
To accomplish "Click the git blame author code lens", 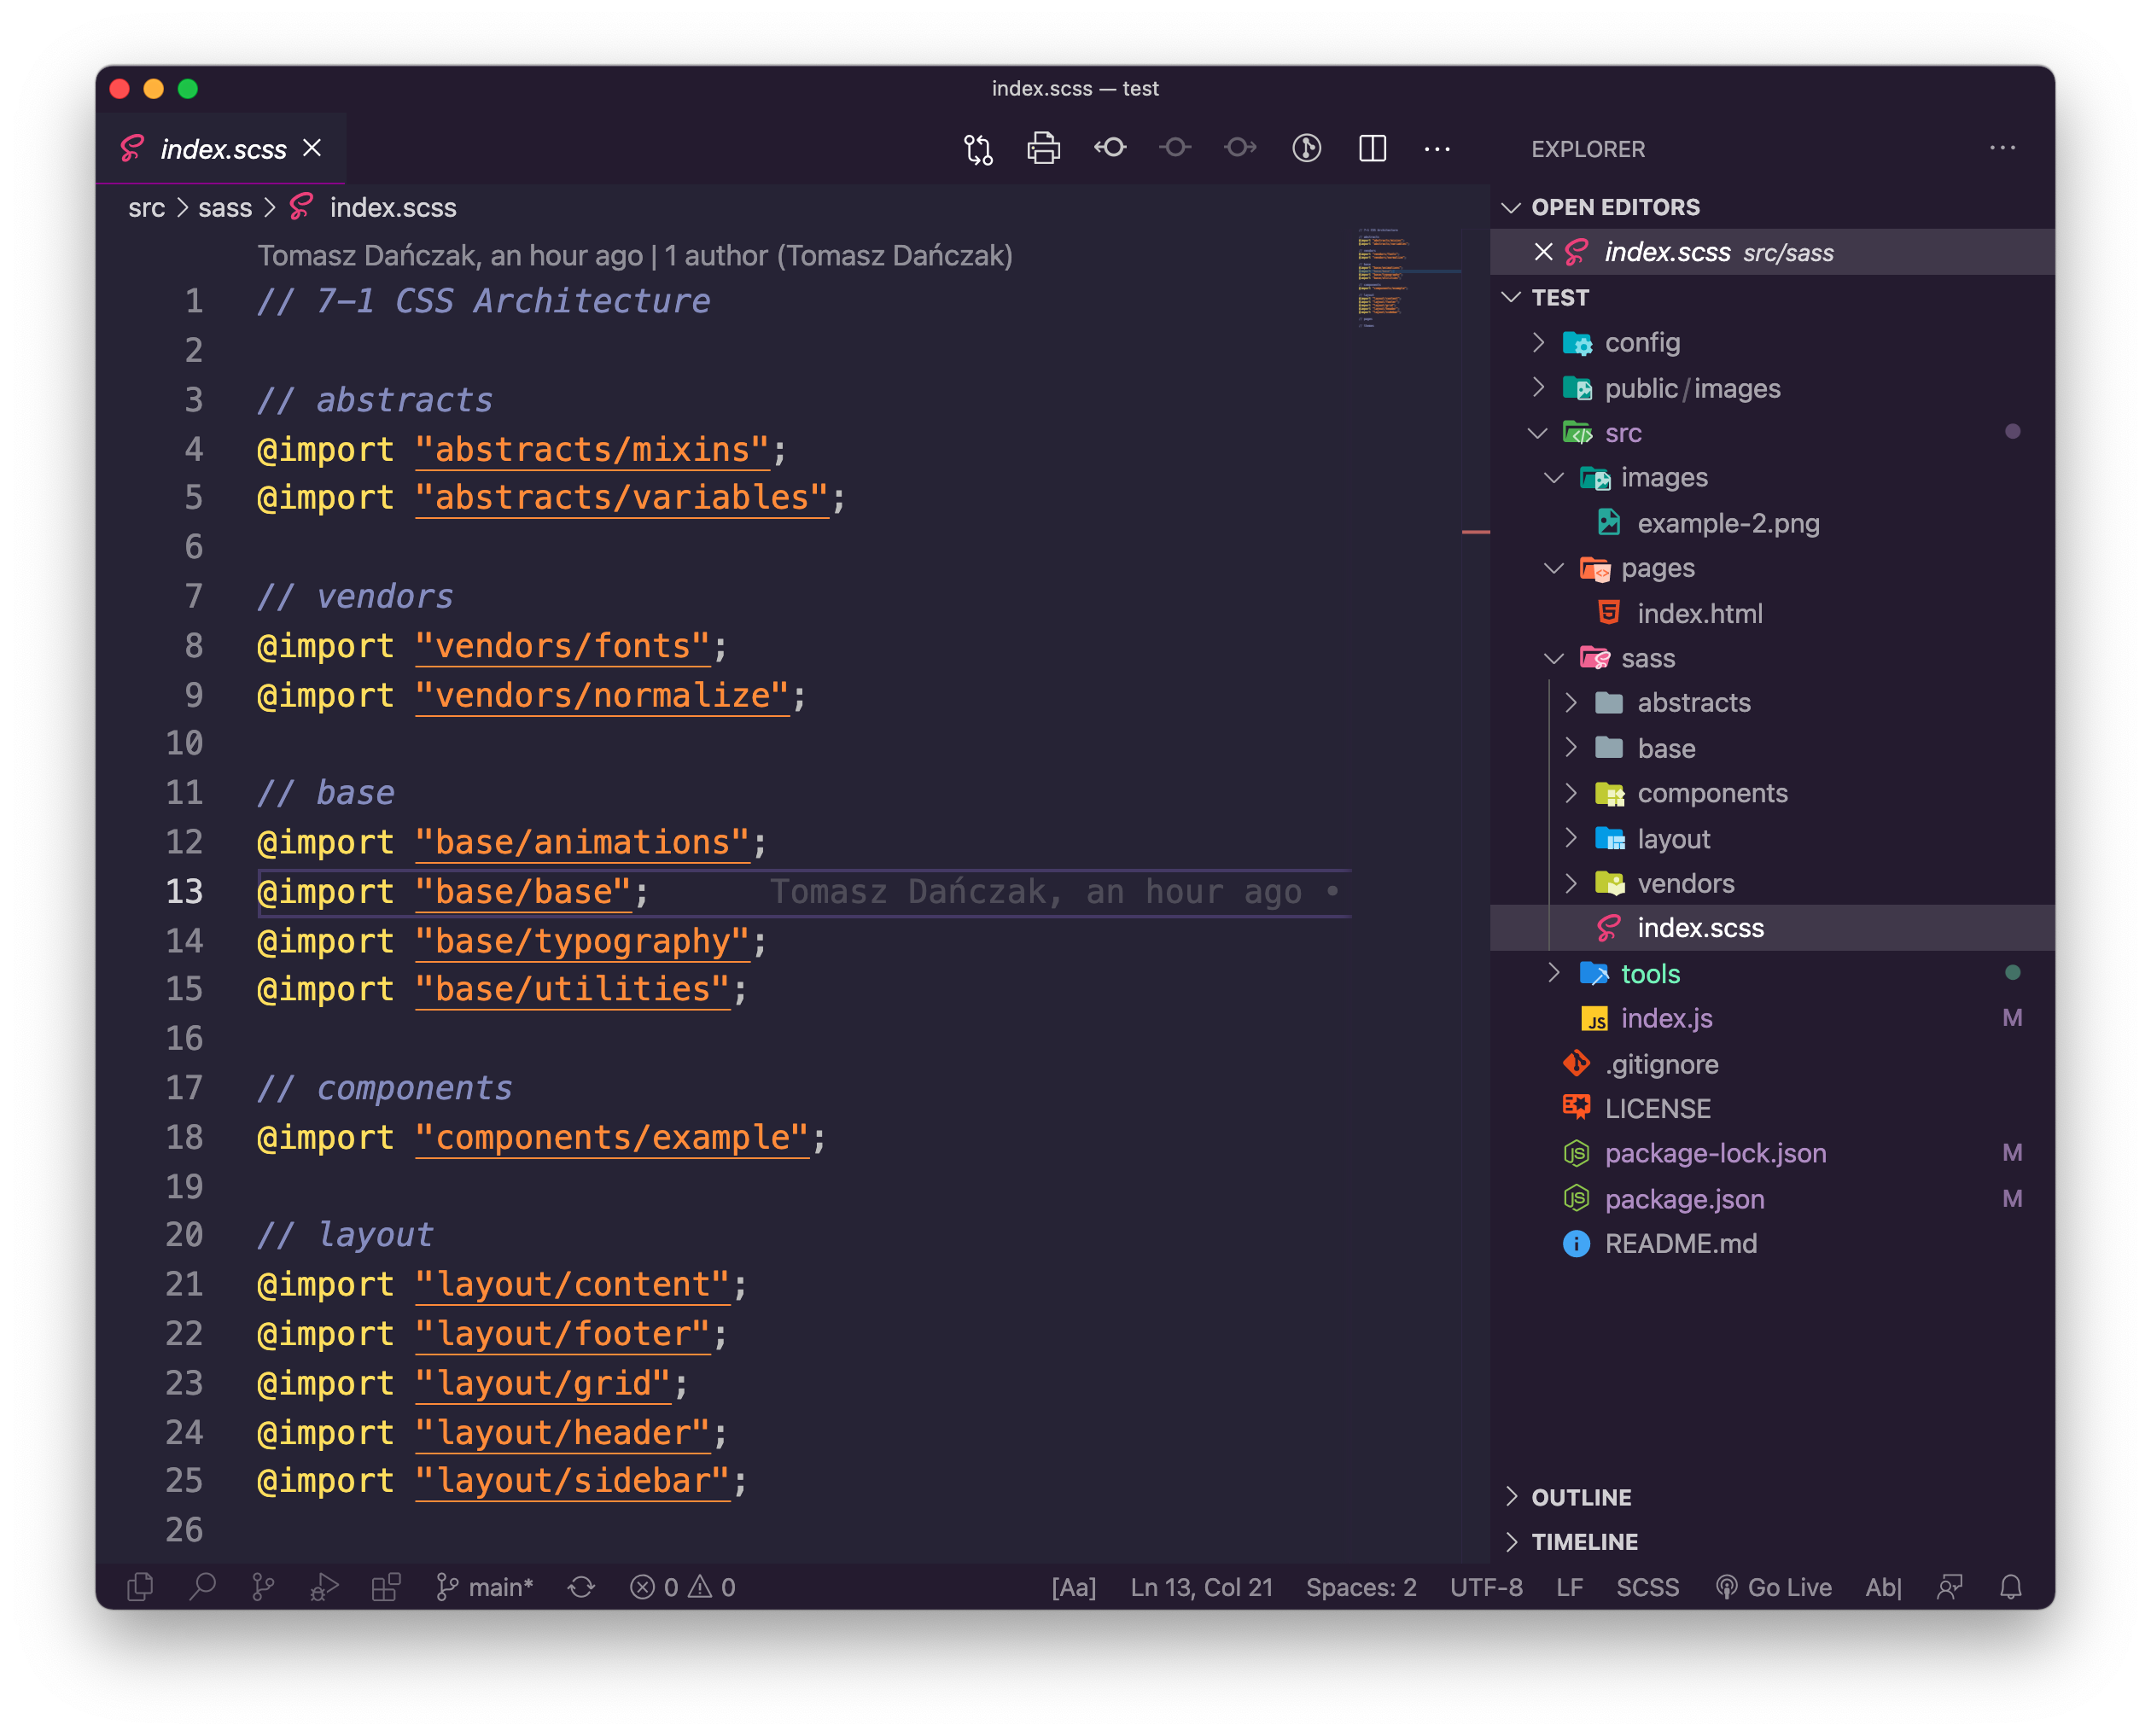I will pos(635,256).
